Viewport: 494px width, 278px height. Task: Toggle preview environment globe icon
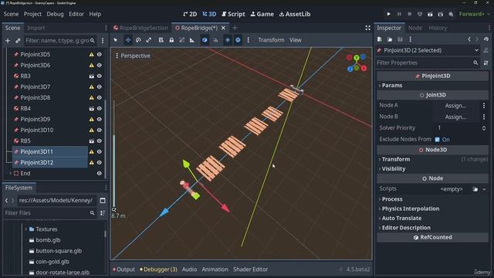coord(238,40)
